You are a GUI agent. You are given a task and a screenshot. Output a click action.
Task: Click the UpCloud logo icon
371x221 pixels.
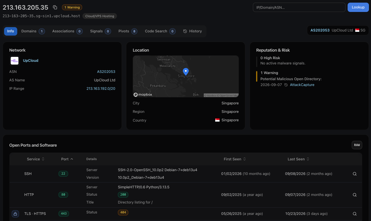tap(15, 61)
